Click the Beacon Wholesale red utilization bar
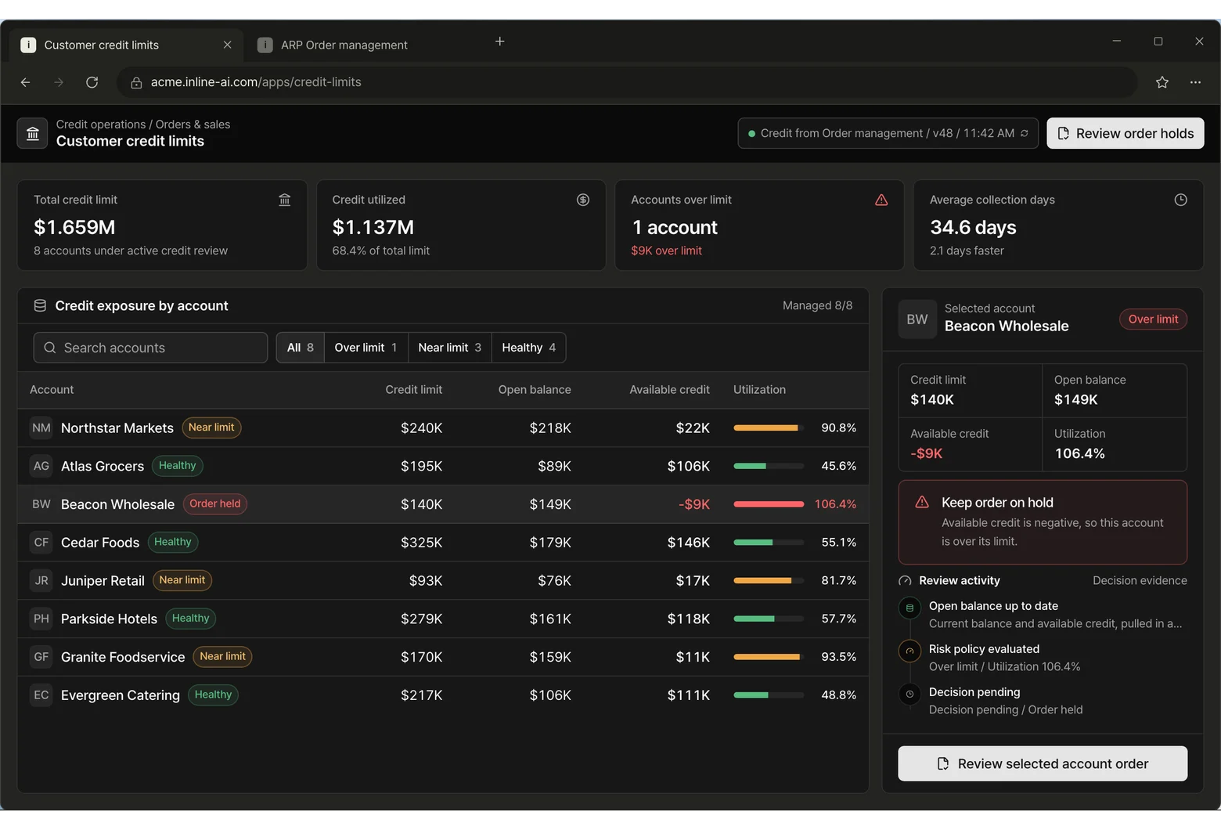This screenshot has width=1221, height=830. tap(769, 504)
